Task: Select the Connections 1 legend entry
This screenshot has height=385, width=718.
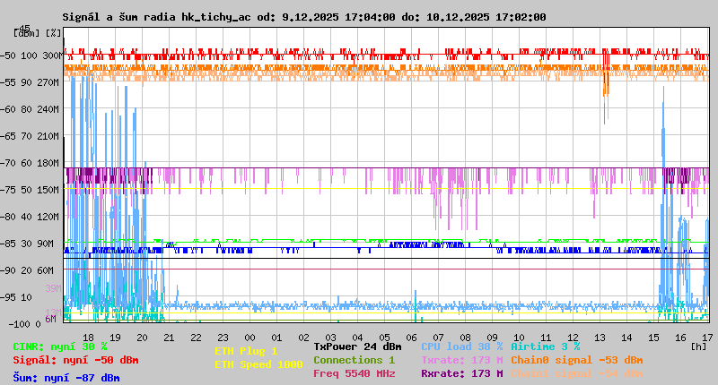Action: click(x=354, y=360)
